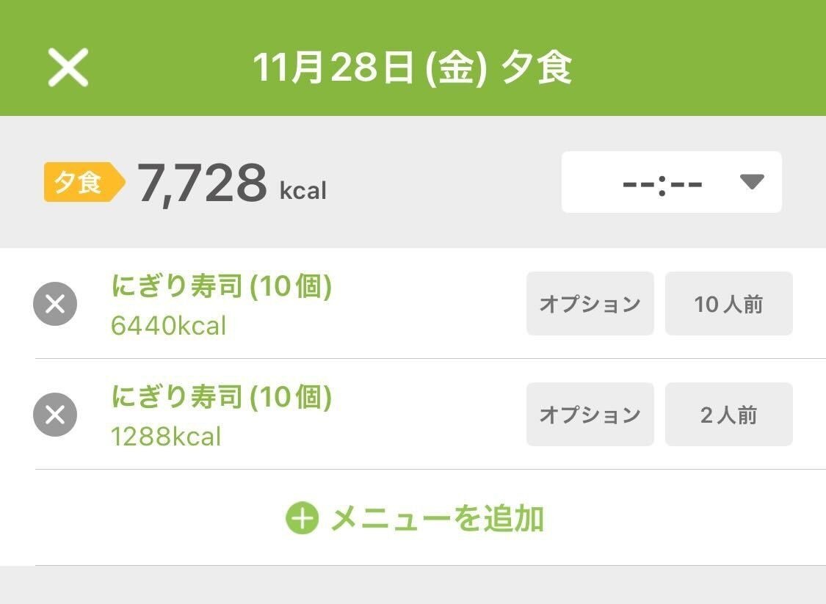
Task: Open オプション for the 2人前 sushi
Action: pyautogui.click(x=590, y=415)
